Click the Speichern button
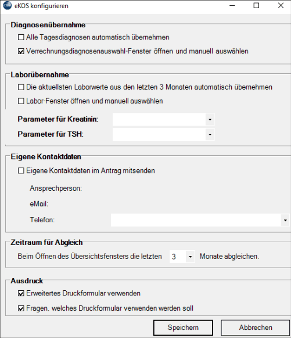This screenshot has height=338, width=291. click(x=183, y=328)
